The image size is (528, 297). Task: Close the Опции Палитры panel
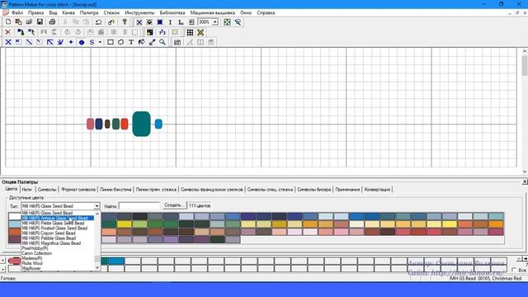[x=525, y=181]
